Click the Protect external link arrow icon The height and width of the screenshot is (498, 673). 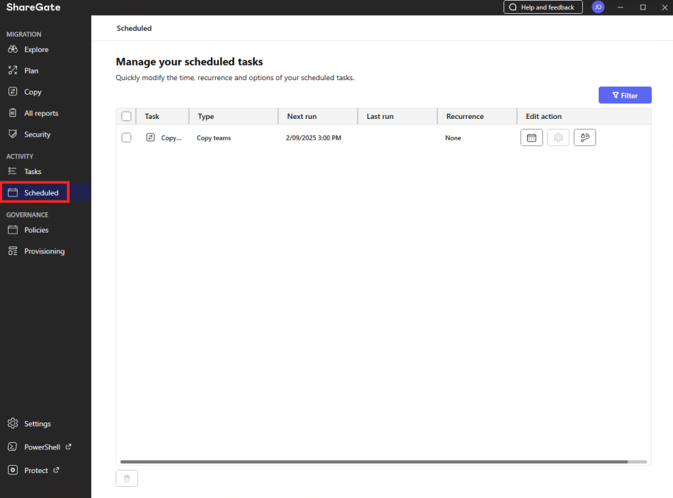(x=57, y=470)
